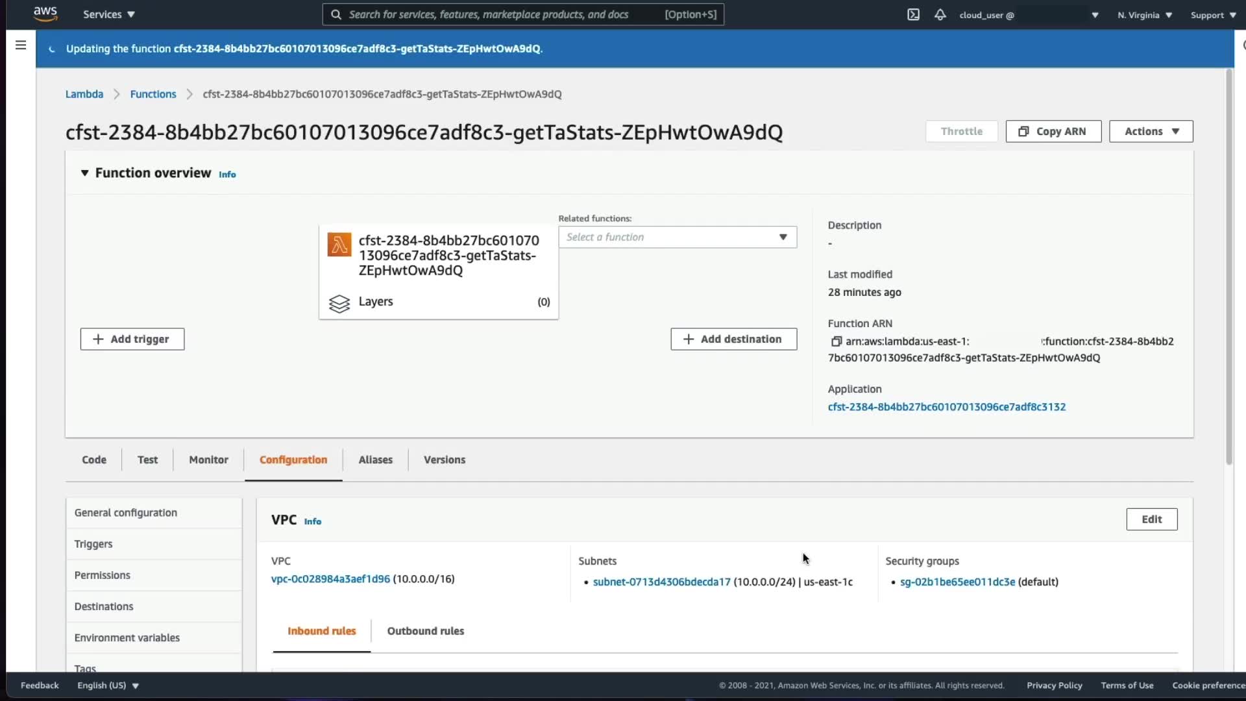
Task: Open the Related functions select dropdown
Action: 677,237
